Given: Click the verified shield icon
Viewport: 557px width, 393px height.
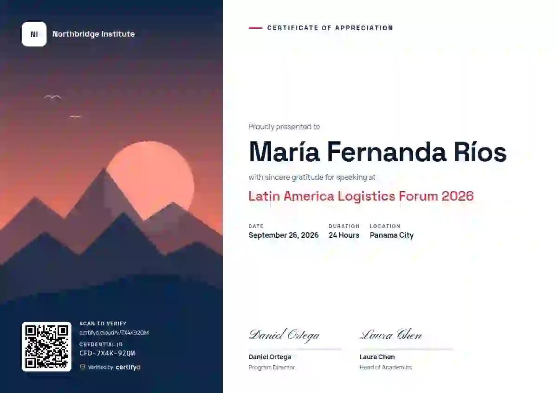Looking at the screenshot, I should [83, 367].
